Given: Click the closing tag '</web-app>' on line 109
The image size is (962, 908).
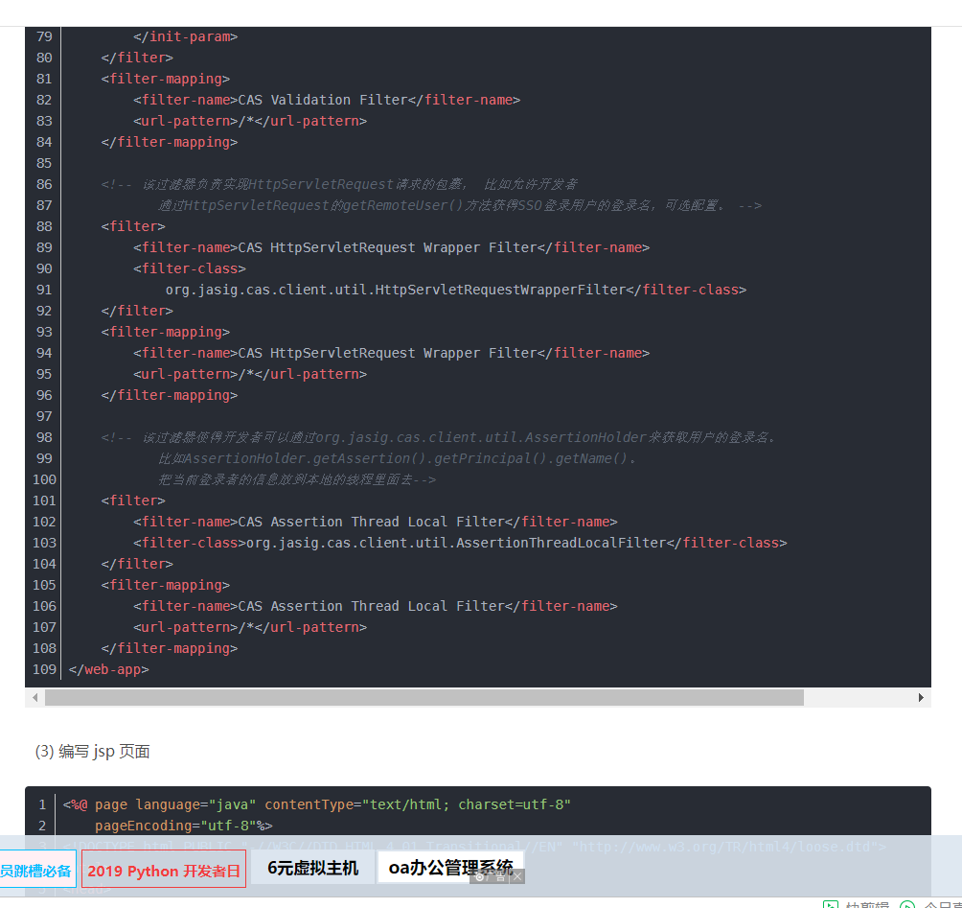Looking at the screenshot, I should coord(108,669).
